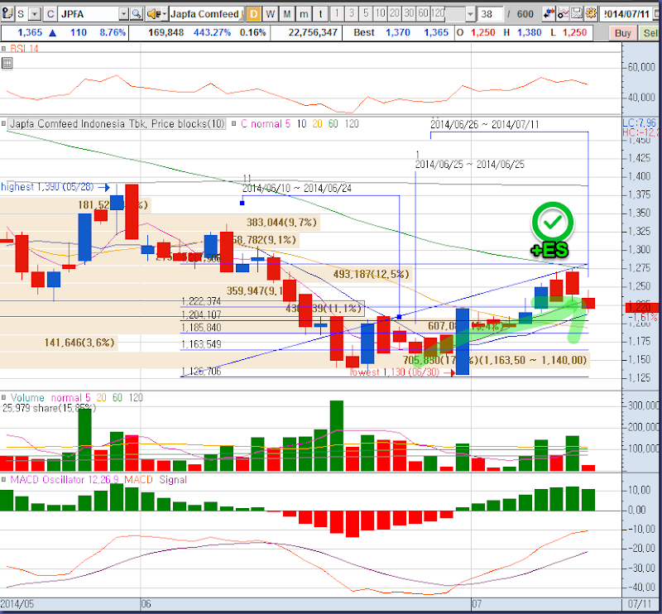Click the 10 moving average legend
662x614 pixels.
(301, 124)
